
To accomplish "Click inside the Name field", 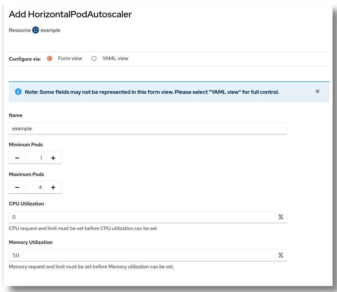I will tap(148, 128).
